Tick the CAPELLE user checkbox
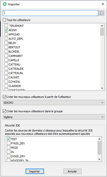Viewport: 107px width, 177px height. (x=6, y=60)
